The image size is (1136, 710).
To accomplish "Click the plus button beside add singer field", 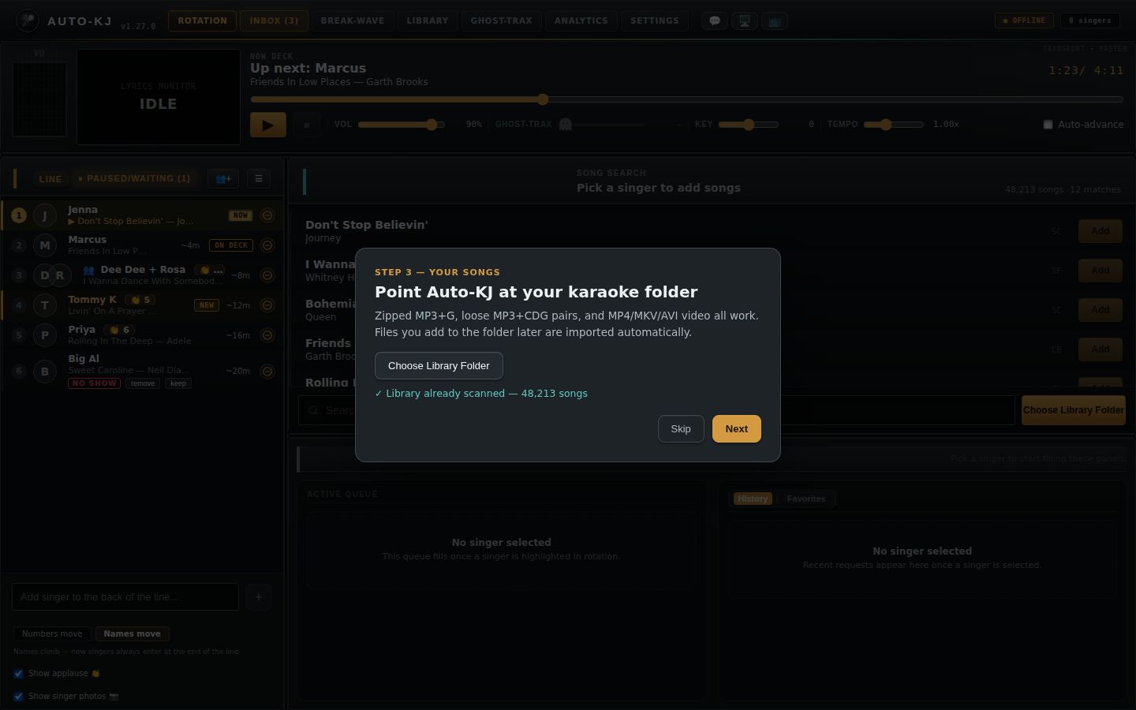I will (x=259, y=597).
